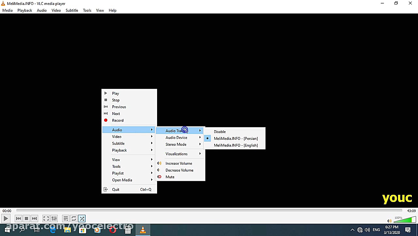The width and height of the screenshot is (418, 236).
Task: Expand the Video submenu in context menu
Action: [x=129, y=137]
